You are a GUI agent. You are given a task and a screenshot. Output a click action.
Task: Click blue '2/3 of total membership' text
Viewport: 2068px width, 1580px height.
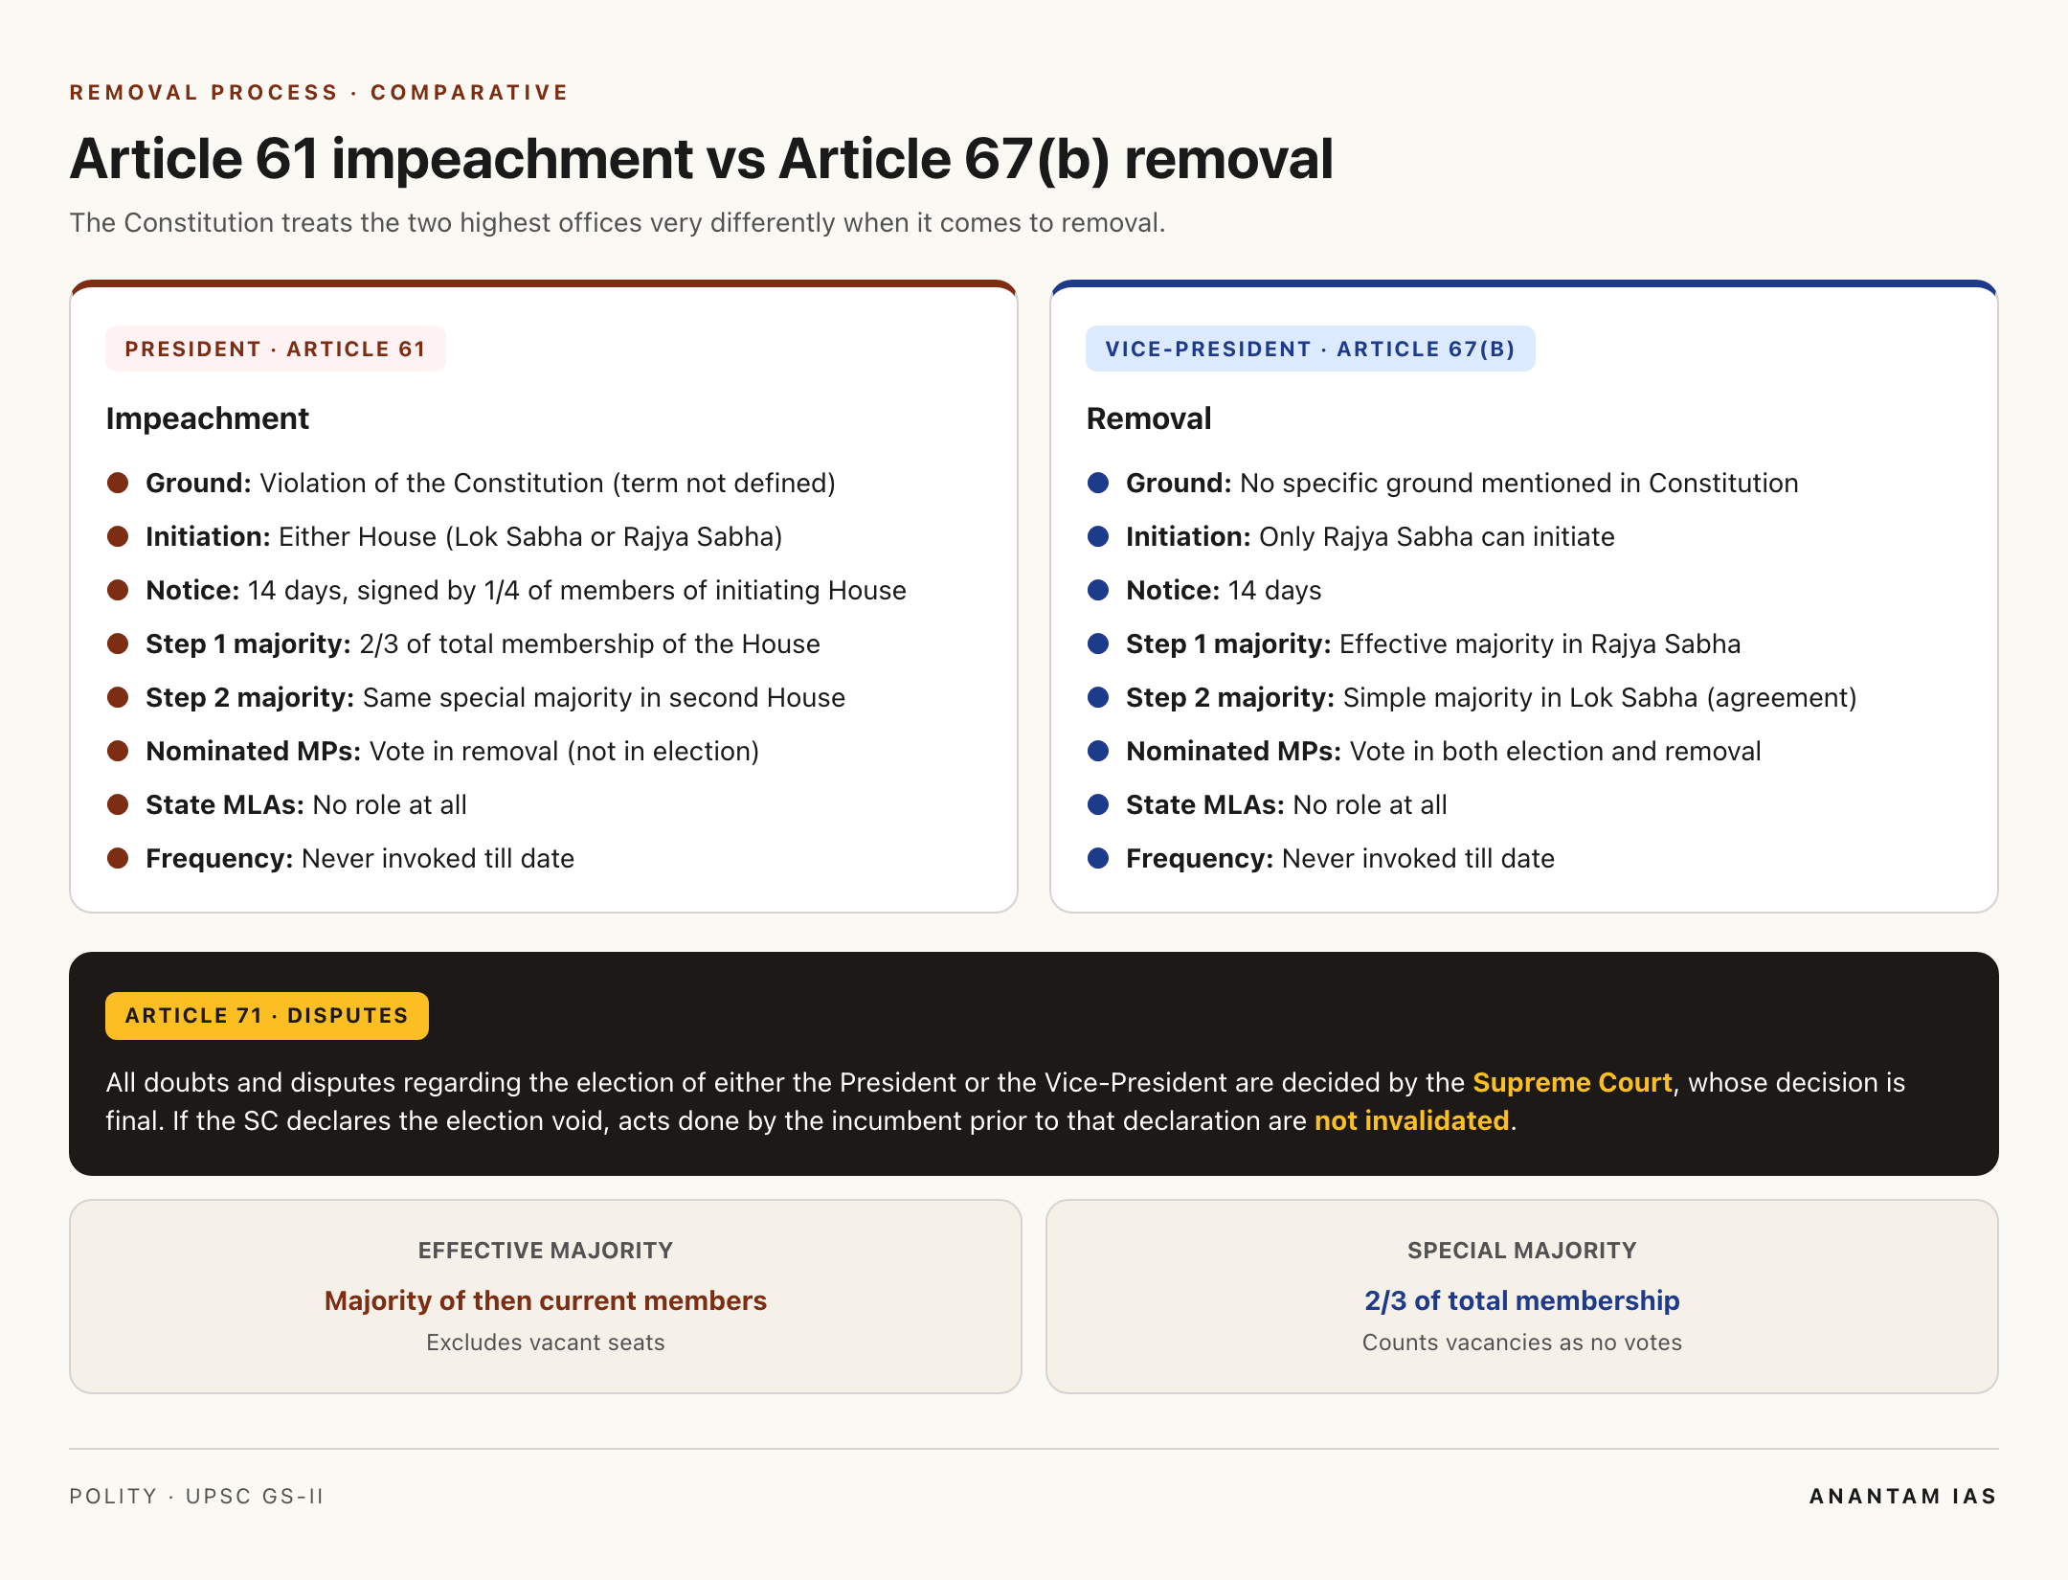[1522, 1301]
